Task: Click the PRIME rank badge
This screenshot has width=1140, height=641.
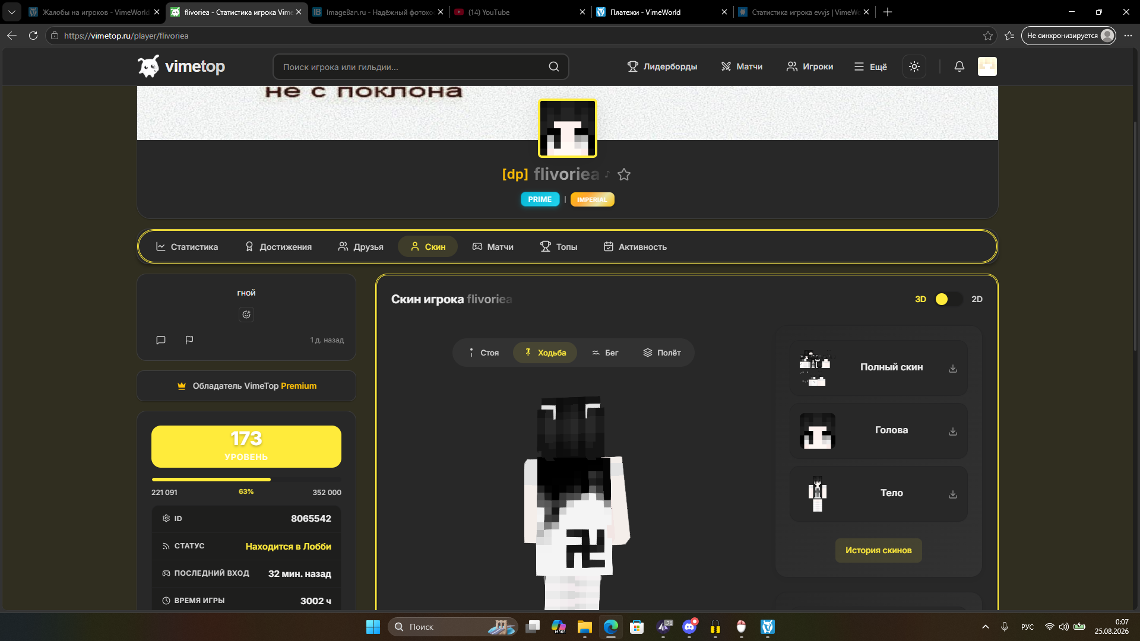Action: [x=540, y=199]
